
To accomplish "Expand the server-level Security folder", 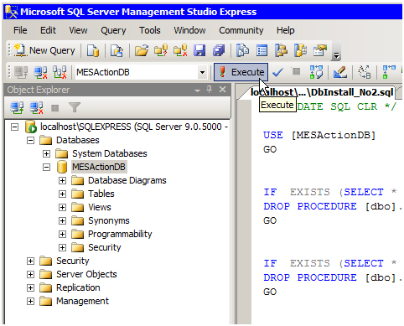I will coord(30,261).
